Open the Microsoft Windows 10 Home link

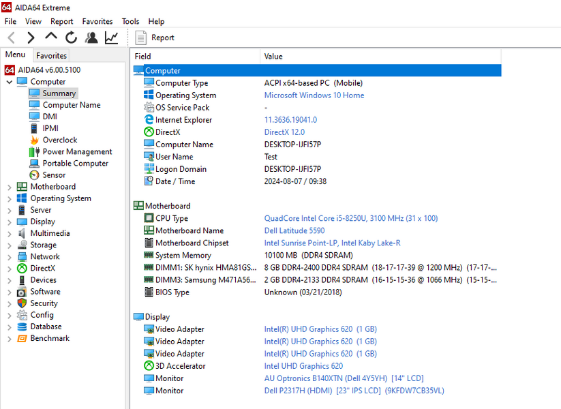[x=314, y=95]
